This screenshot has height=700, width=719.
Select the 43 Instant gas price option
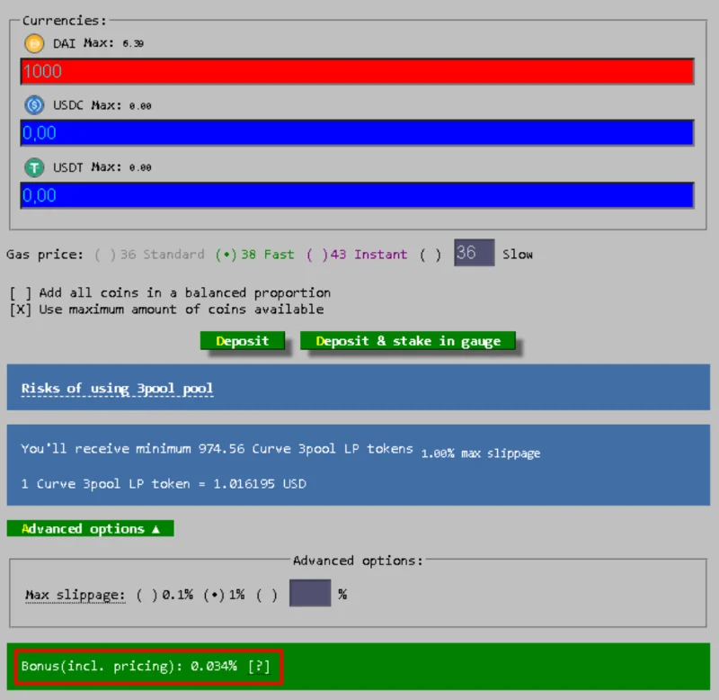(x=357, y=255)
